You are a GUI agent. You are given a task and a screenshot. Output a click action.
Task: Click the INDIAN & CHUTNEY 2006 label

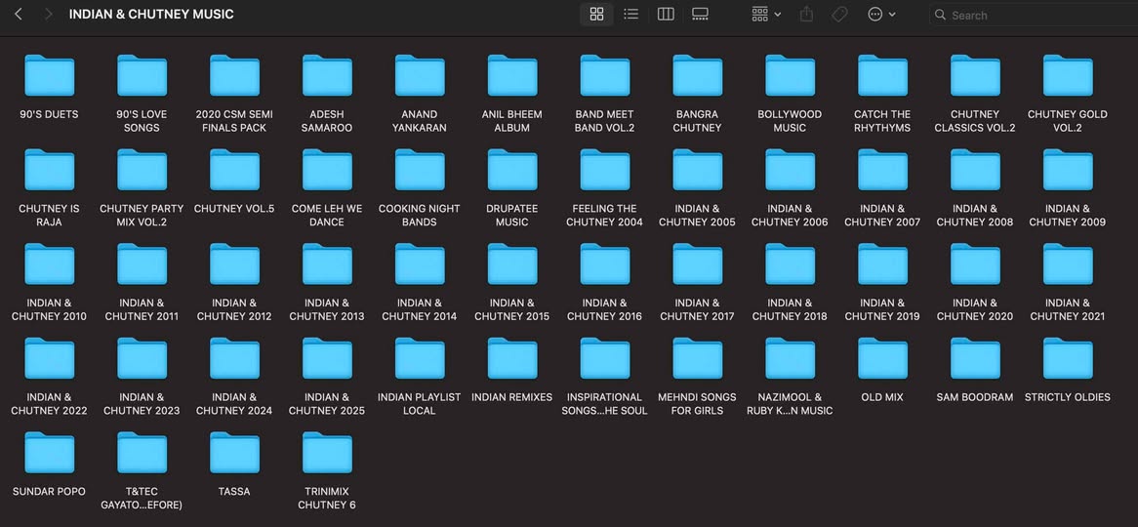(790, 216)
